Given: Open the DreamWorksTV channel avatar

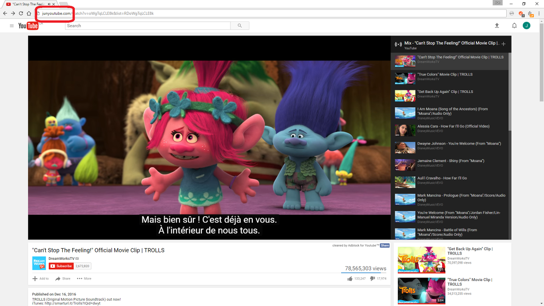Looking at the screenshot, I should click(39, 263).
